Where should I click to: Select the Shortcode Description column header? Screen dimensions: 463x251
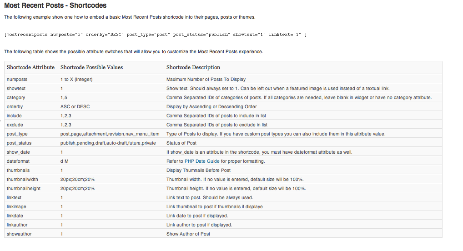coord(193,67)
